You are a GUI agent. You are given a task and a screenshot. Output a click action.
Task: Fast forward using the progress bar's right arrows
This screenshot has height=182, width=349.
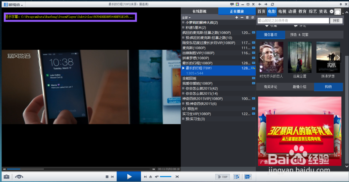point(154,169)
